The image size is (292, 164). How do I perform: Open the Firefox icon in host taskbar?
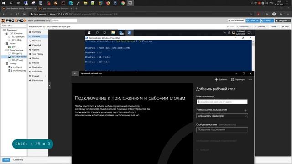pyautogui.click(x=108, y=3)
